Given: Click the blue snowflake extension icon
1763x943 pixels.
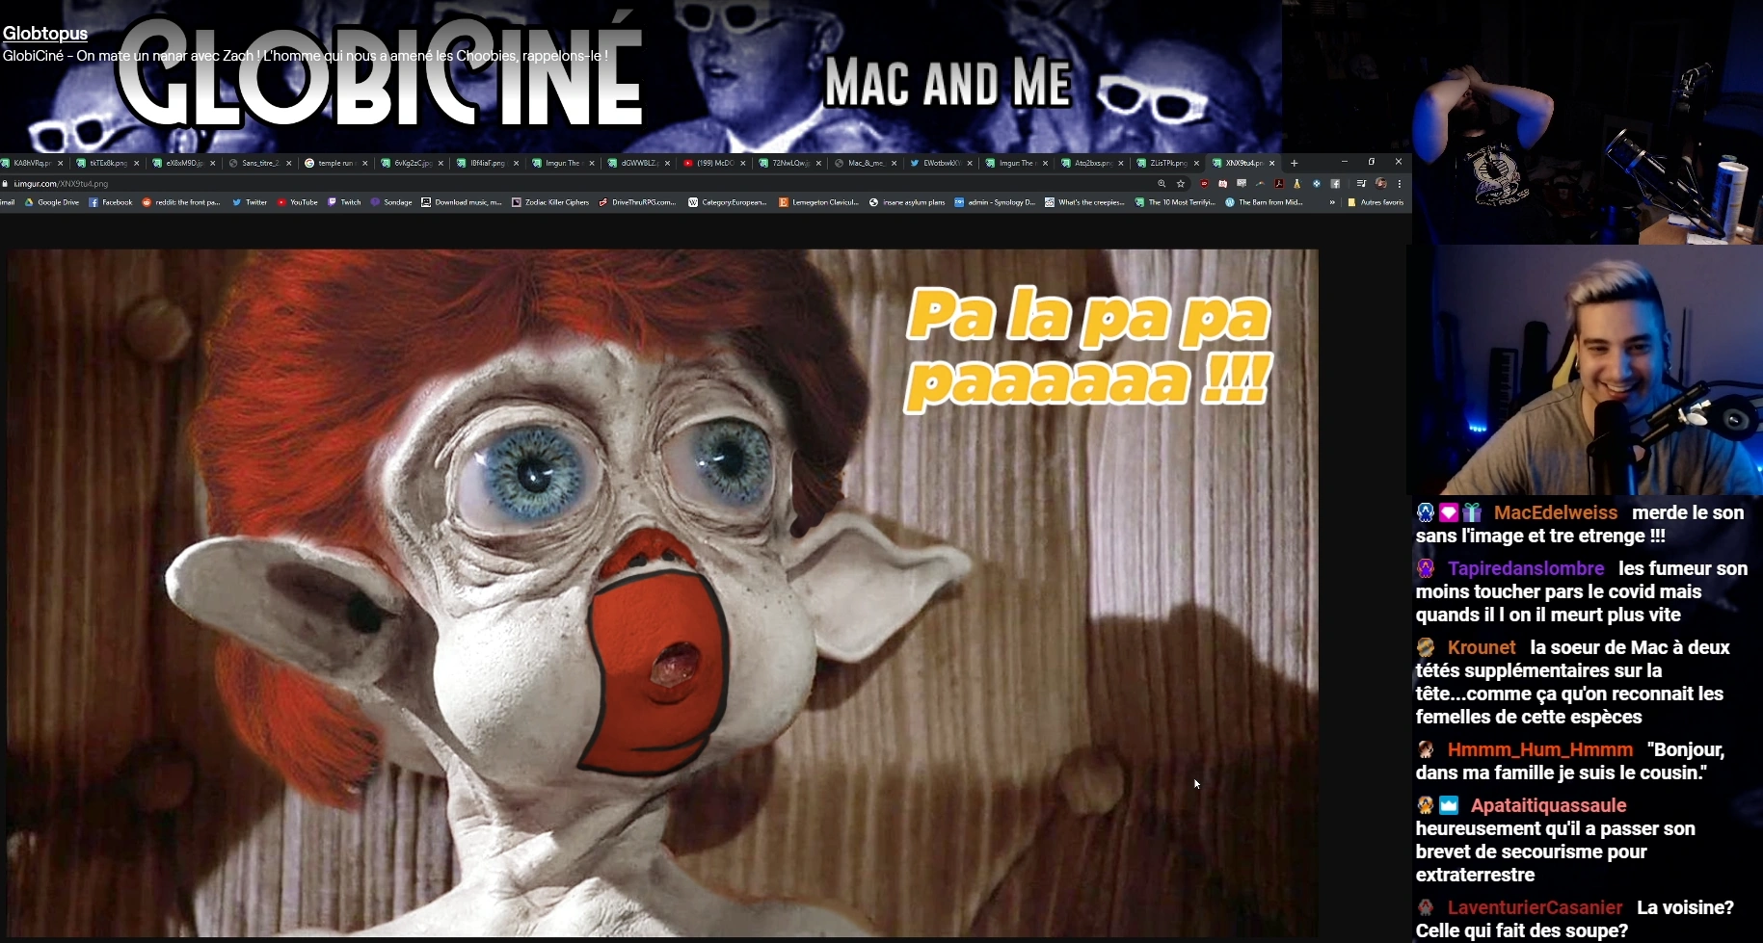Looking at the screenshot, I should [x=1317, y=183].
